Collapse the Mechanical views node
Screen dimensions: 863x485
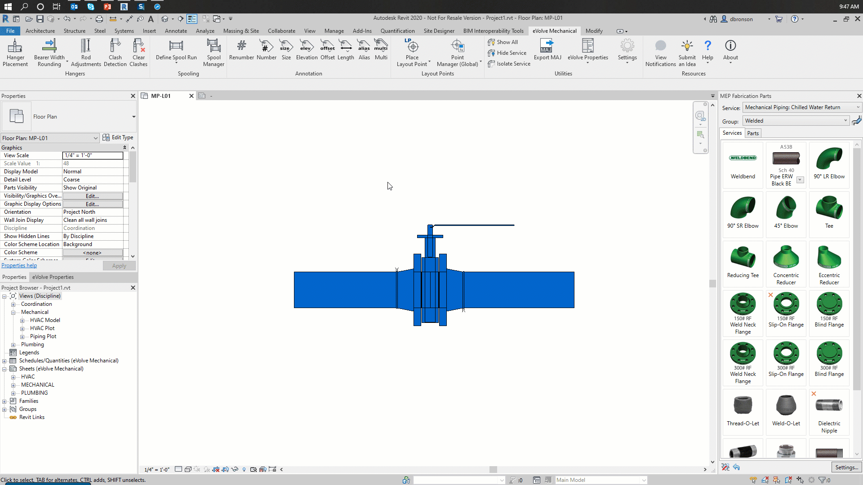tap(13, 313)
